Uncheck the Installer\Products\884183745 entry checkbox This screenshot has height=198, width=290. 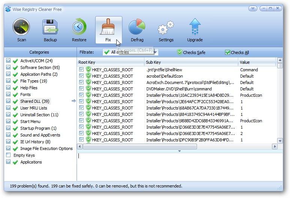coord(81,114)
